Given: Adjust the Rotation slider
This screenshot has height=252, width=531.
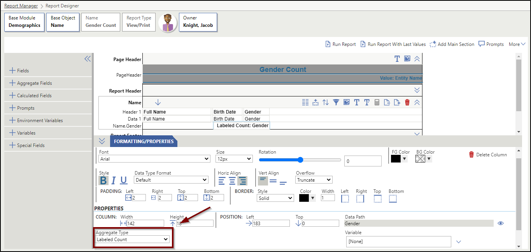Looking at the screenshot, I should tap(300, 159).
